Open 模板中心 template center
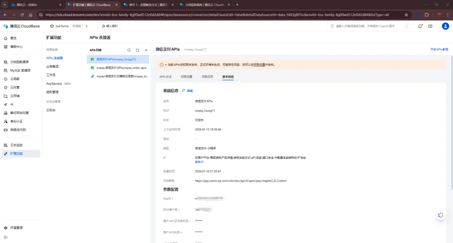Screen dimensions: 453x243 pos(16,47)
